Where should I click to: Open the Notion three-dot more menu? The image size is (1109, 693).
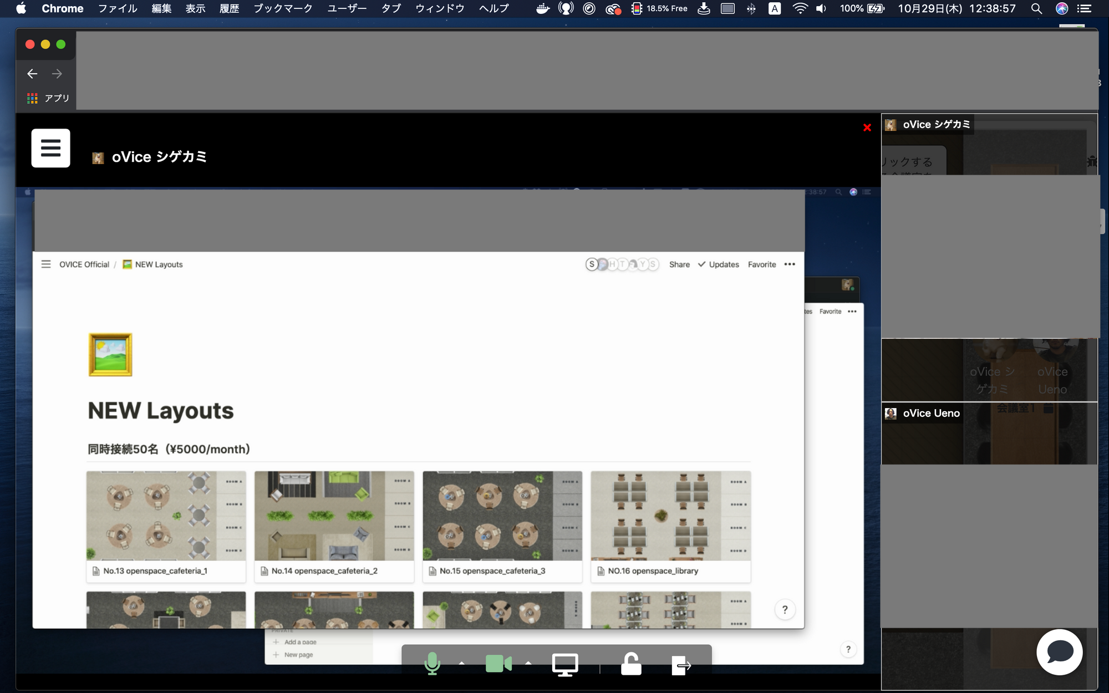tap(790, 264)
